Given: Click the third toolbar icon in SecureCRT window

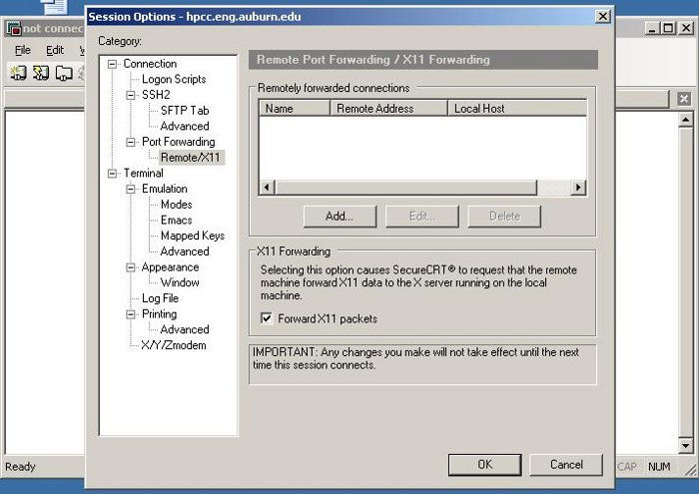Looking at the screenshot, I should tap(64, 73).
